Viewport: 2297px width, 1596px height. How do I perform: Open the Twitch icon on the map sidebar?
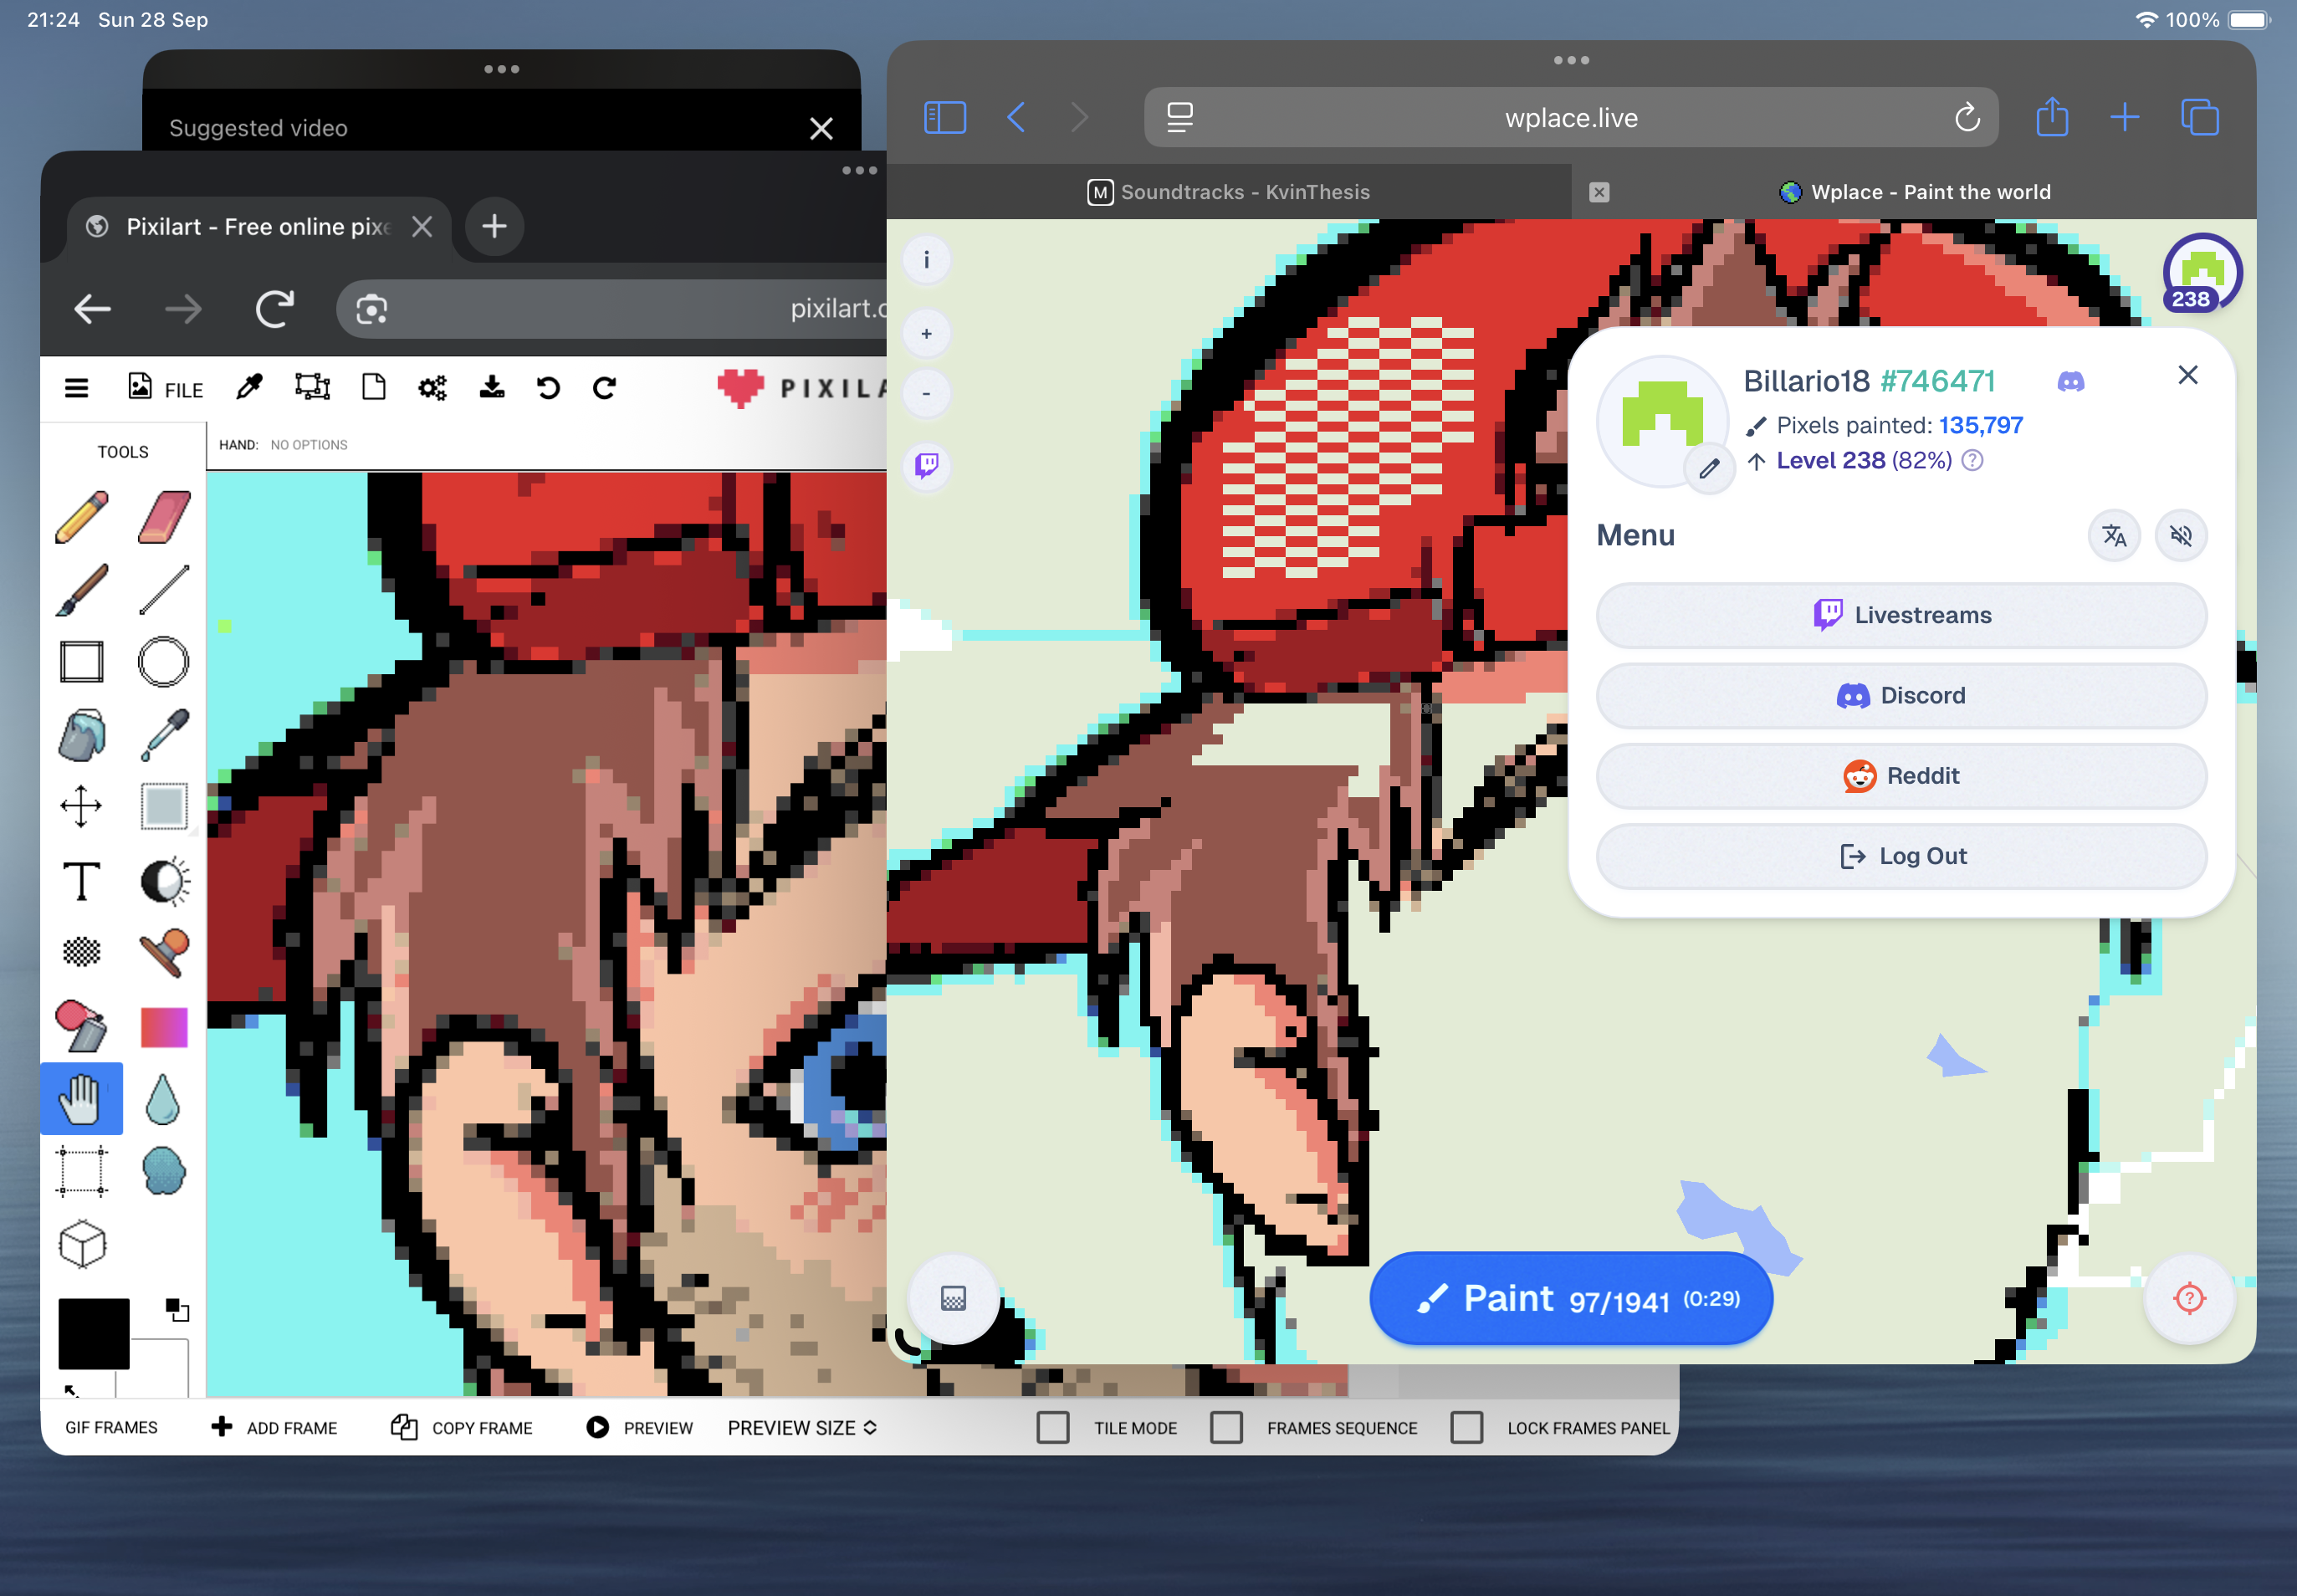pyautogui.click(x=927, y=466)
